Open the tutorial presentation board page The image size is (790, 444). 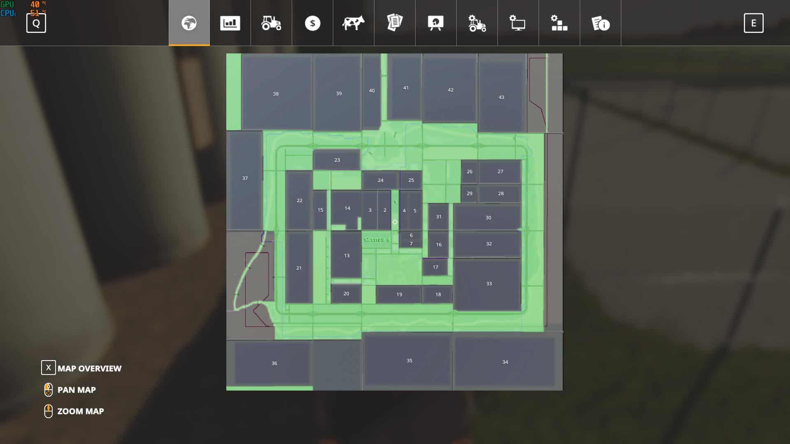(x=436, y=23)
